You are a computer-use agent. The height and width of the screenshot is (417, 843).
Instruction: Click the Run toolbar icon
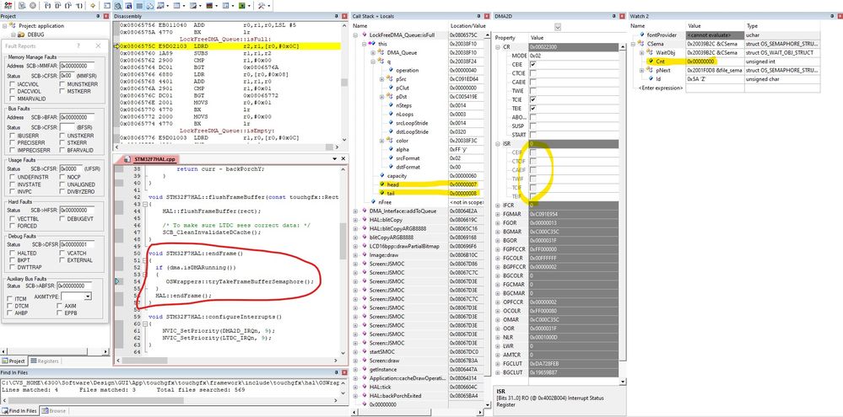coord(21,5)
